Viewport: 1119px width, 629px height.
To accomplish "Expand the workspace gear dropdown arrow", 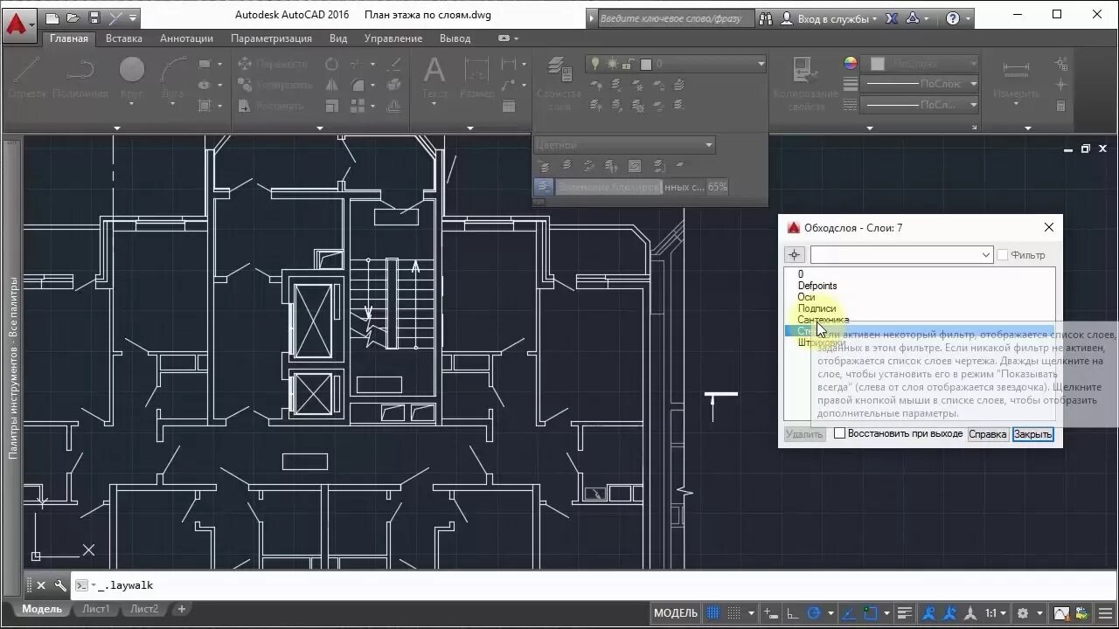I will pyautogui.click(x=1038, y=613).
